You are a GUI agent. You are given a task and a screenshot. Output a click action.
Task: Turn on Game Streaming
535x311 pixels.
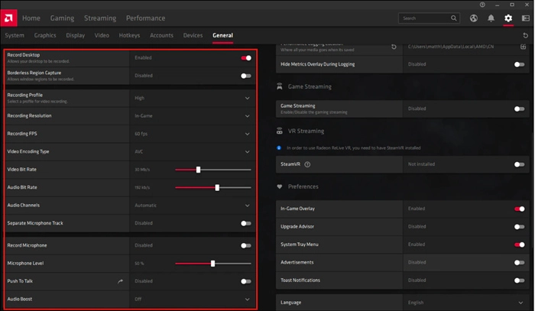[x=519, y=109]
